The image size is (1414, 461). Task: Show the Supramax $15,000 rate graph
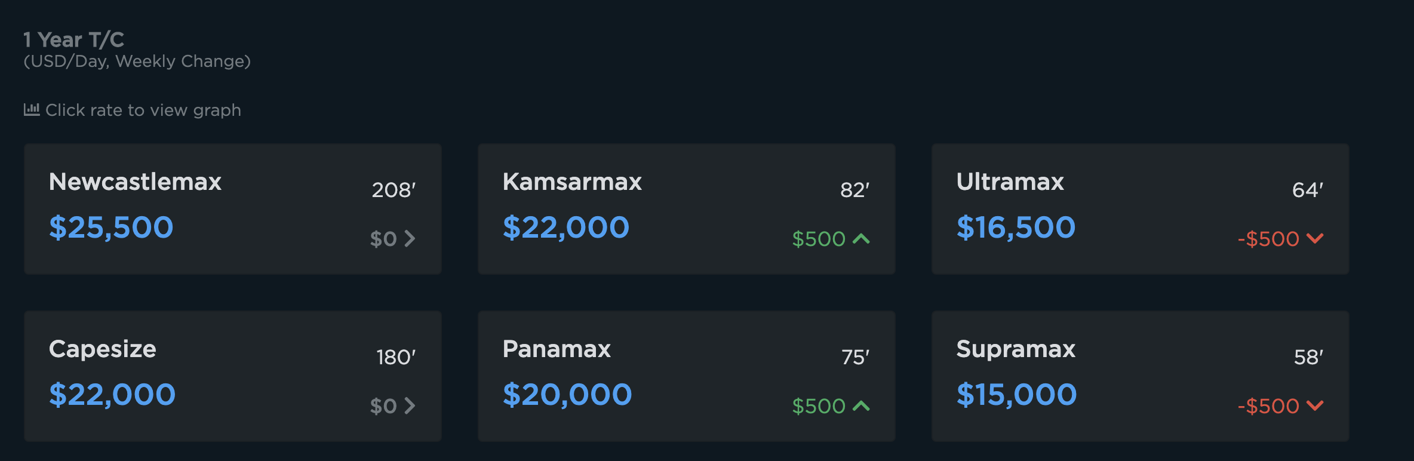coord(1017,395)
